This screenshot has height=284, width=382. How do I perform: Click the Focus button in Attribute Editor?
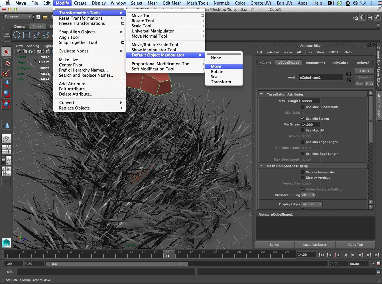364,71
